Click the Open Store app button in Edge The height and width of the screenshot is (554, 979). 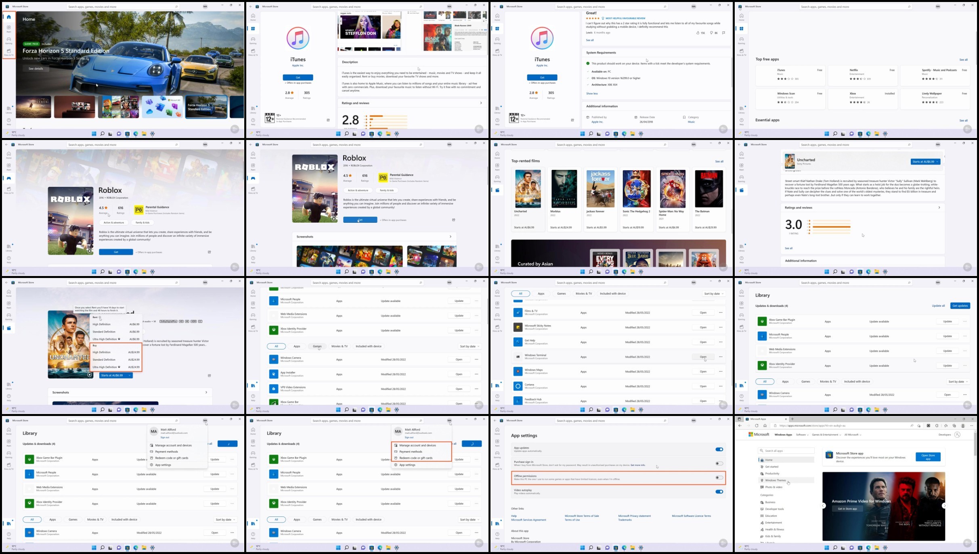click(x=928, y=457)
